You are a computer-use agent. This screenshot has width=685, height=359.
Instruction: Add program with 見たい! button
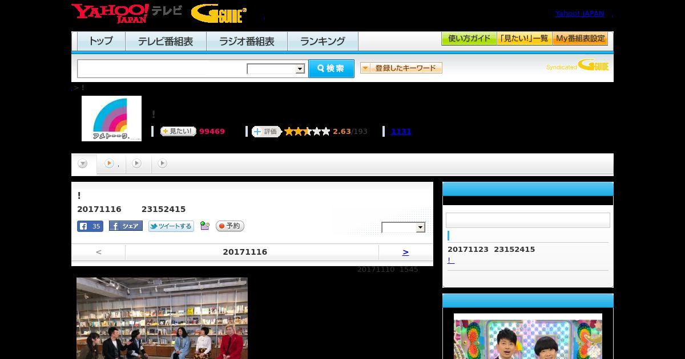coord(178,132)
